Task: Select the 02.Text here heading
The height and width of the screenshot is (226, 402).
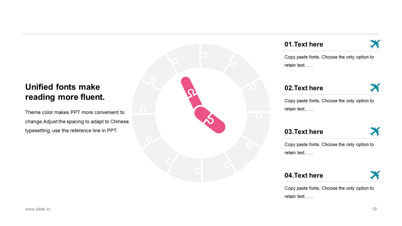Action: tap(304, 88)
